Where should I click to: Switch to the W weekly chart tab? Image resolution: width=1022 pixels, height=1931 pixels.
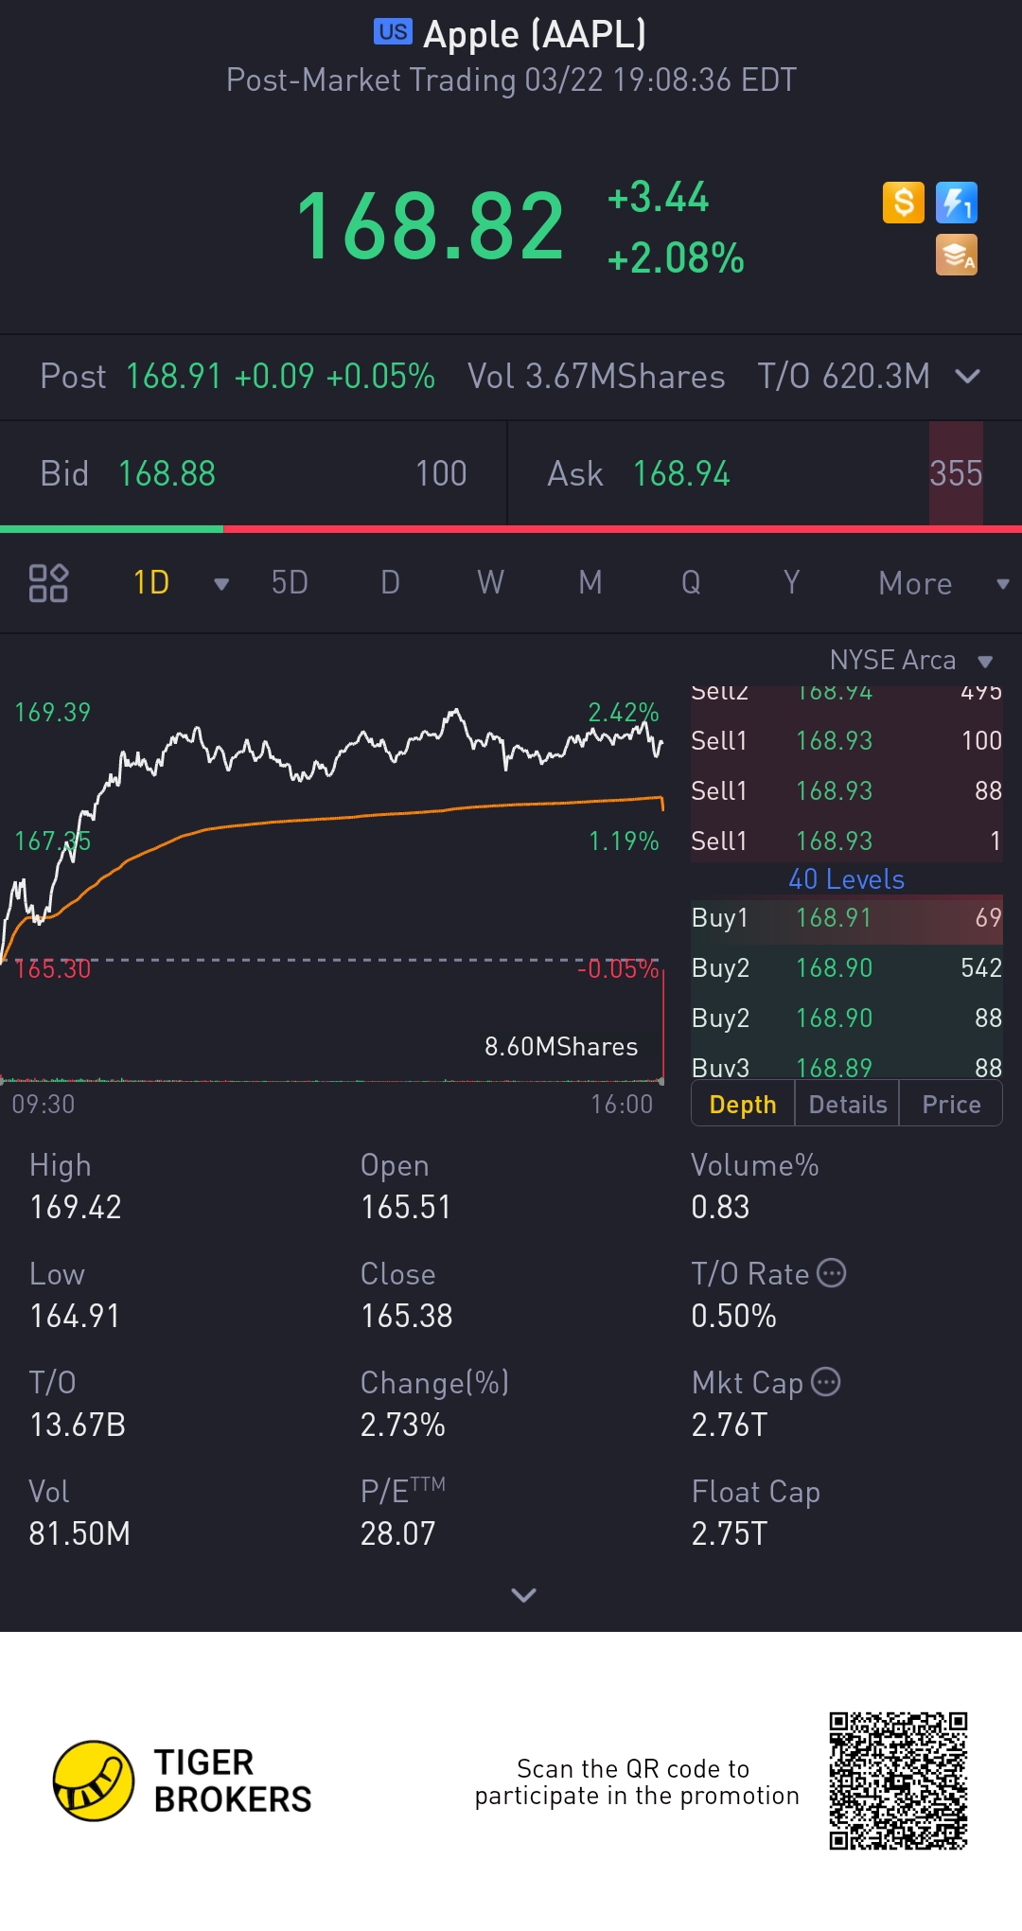tap(490, 583)
